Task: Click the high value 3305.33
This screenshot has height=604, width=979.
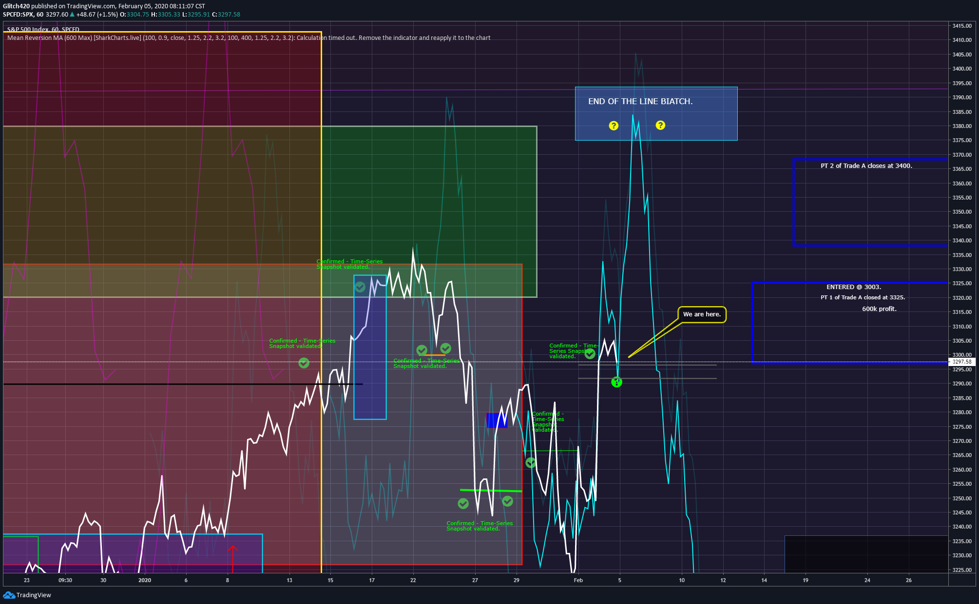Action: [x=169, y=15]
